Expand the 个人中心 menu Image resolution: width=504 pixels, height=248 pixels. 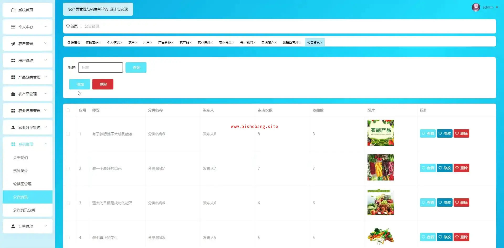tap(46, 26)
